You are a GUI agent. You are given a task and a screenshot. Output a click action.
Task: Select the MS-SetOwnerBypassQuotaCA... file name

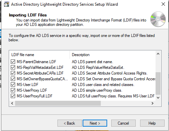(x=42, y=79)
